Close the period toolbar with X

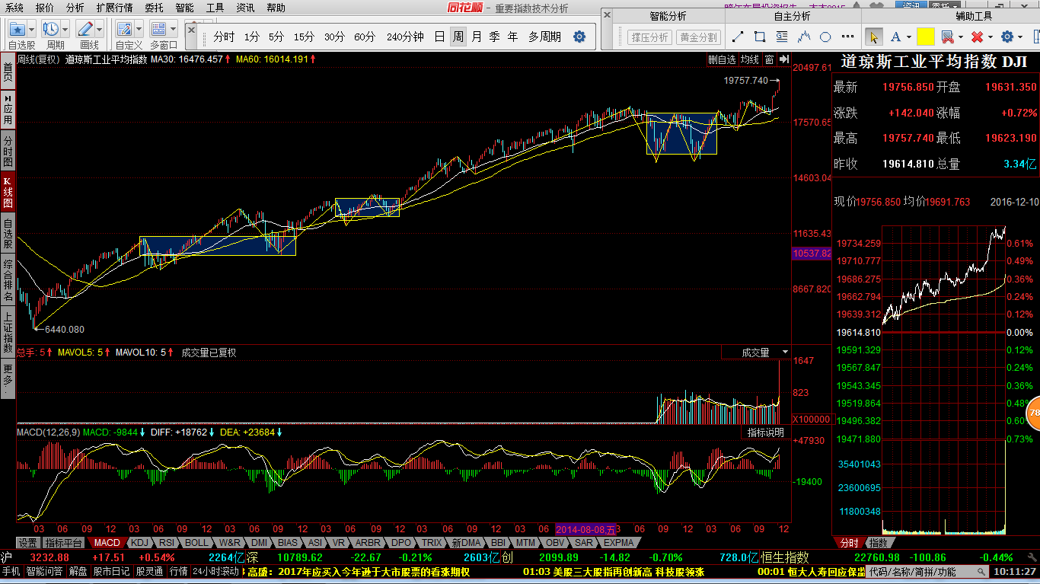pyautogui.click(x=191, y=29)
